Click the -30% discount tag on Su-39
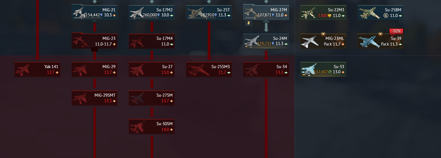This screenshot has height=158, width=441. pyautogui.click(x=396, y=31)
